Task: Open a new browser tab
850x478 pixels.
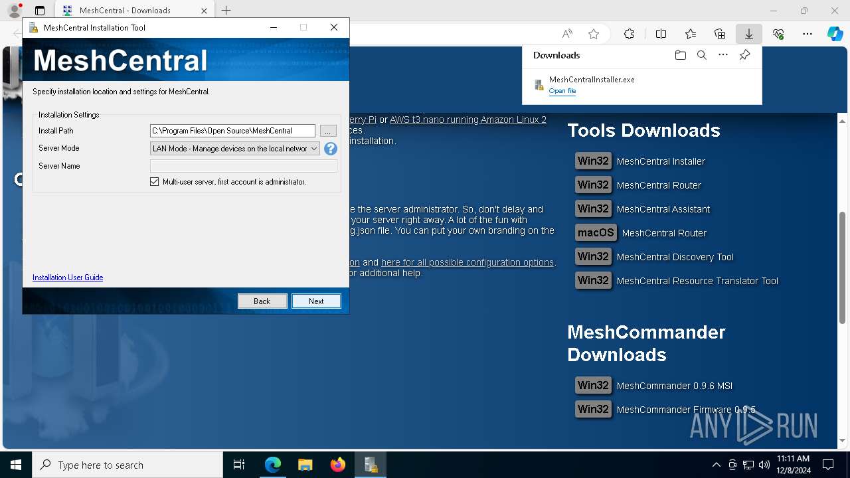Action: (226, 11)
